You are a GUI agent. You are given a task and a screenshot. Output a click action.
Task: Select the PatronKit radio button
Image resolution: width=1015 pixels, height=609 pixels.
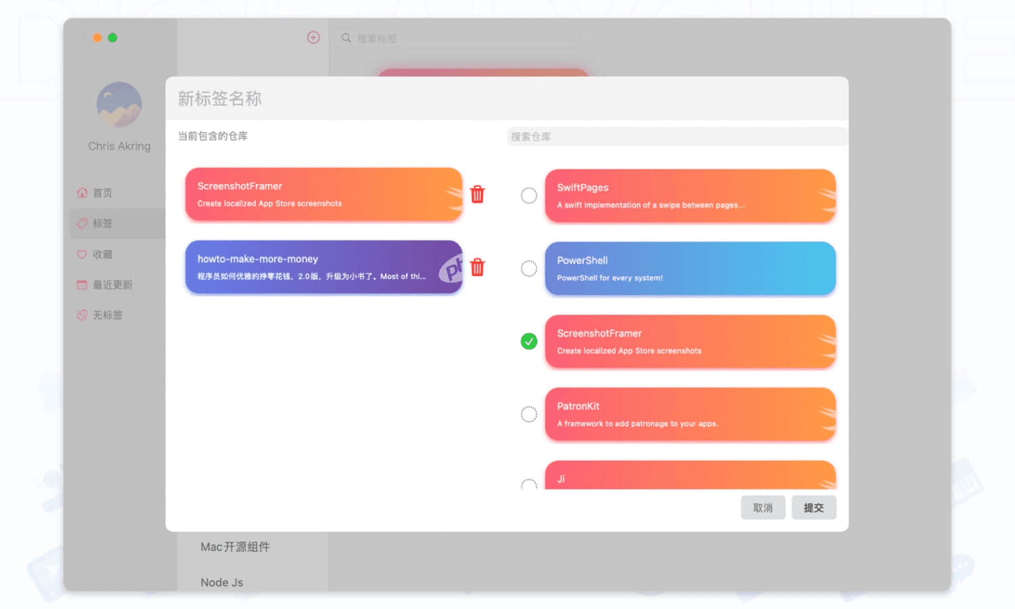pyautogui.click(x=528, y=414)
